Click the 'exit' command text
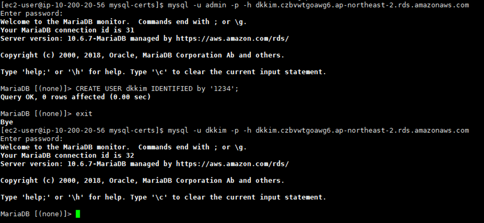This screenshot has height=223, width=484. click(84, 114)
